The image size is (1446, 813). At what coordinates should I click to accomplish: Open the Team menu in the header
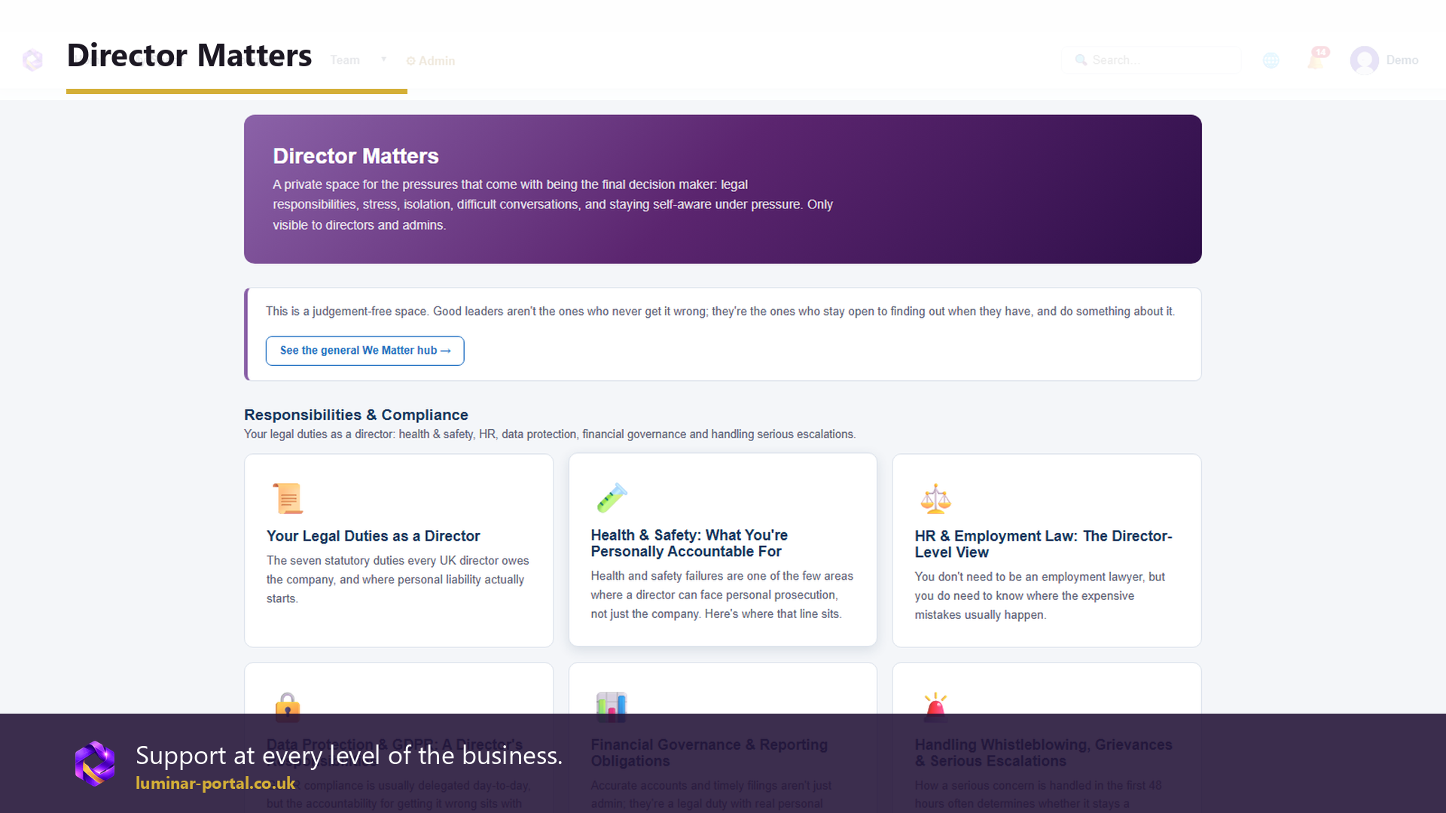click(345, 60)
